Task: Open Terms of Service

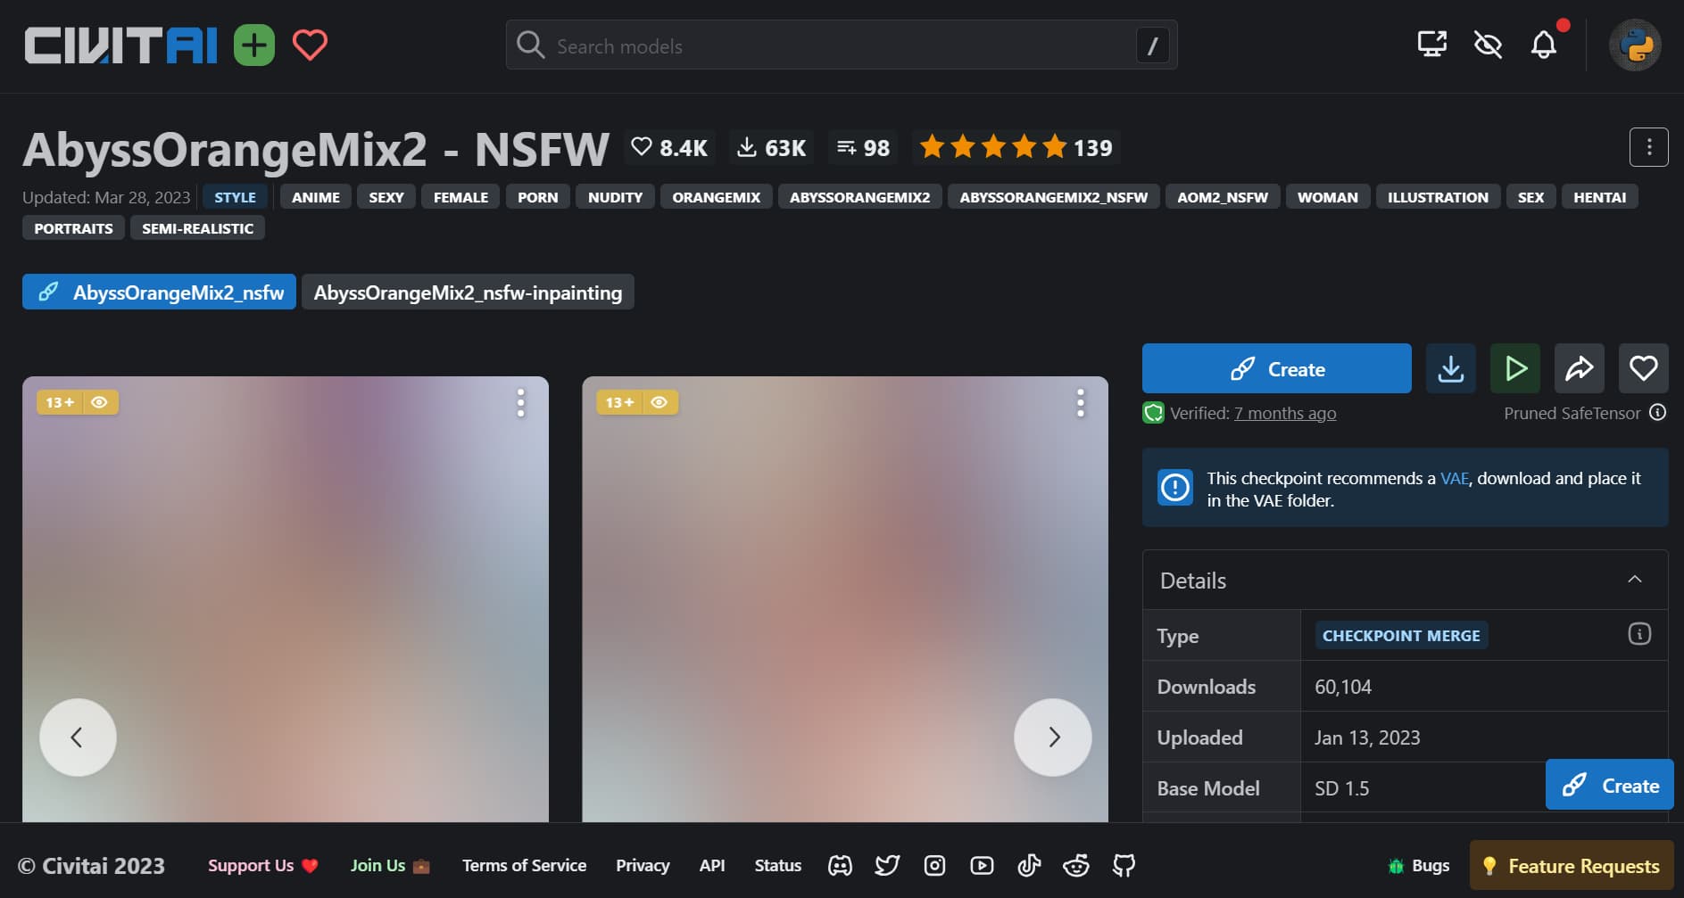Action: tap(524, 865)
